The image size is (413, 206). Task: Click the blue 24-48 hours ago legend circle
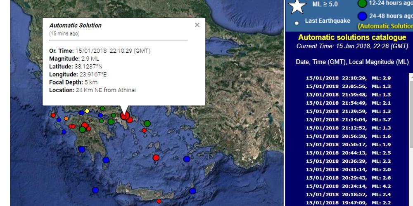click(x=362, y=16)
